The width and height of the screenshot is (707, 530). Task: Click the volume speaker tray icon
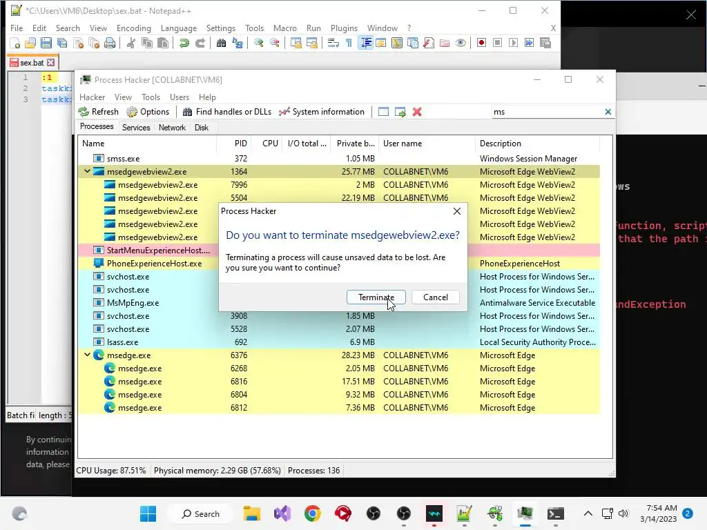click(623, 513)
